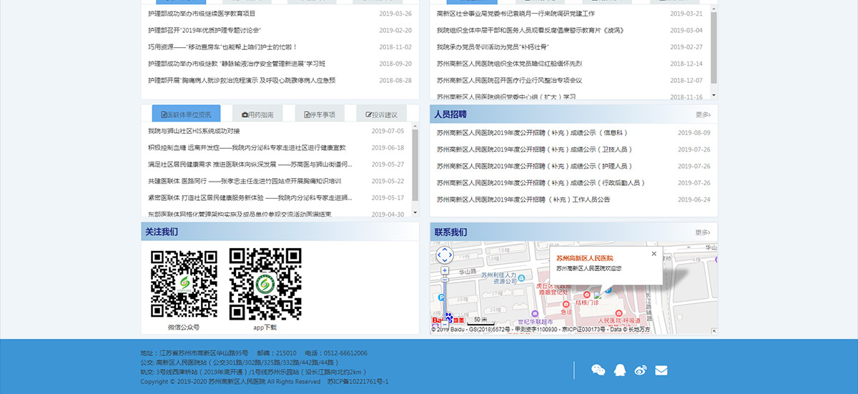Click the QQ penguin icon in footer

click(620, 370)
